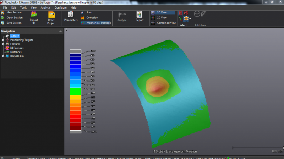Select ILI Features in Navigation tree
This screenshot has height=159, width=284.
(x=17, y=48)
